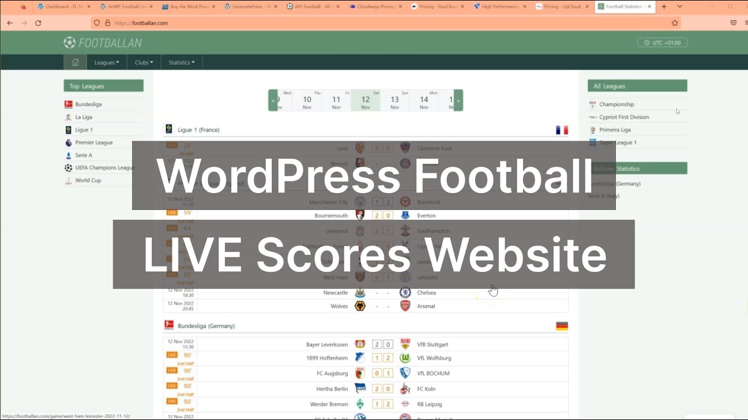Switch to the Cloudways Pricing browser tab
This screenshot has height=420, width=748.
(374, 7)
